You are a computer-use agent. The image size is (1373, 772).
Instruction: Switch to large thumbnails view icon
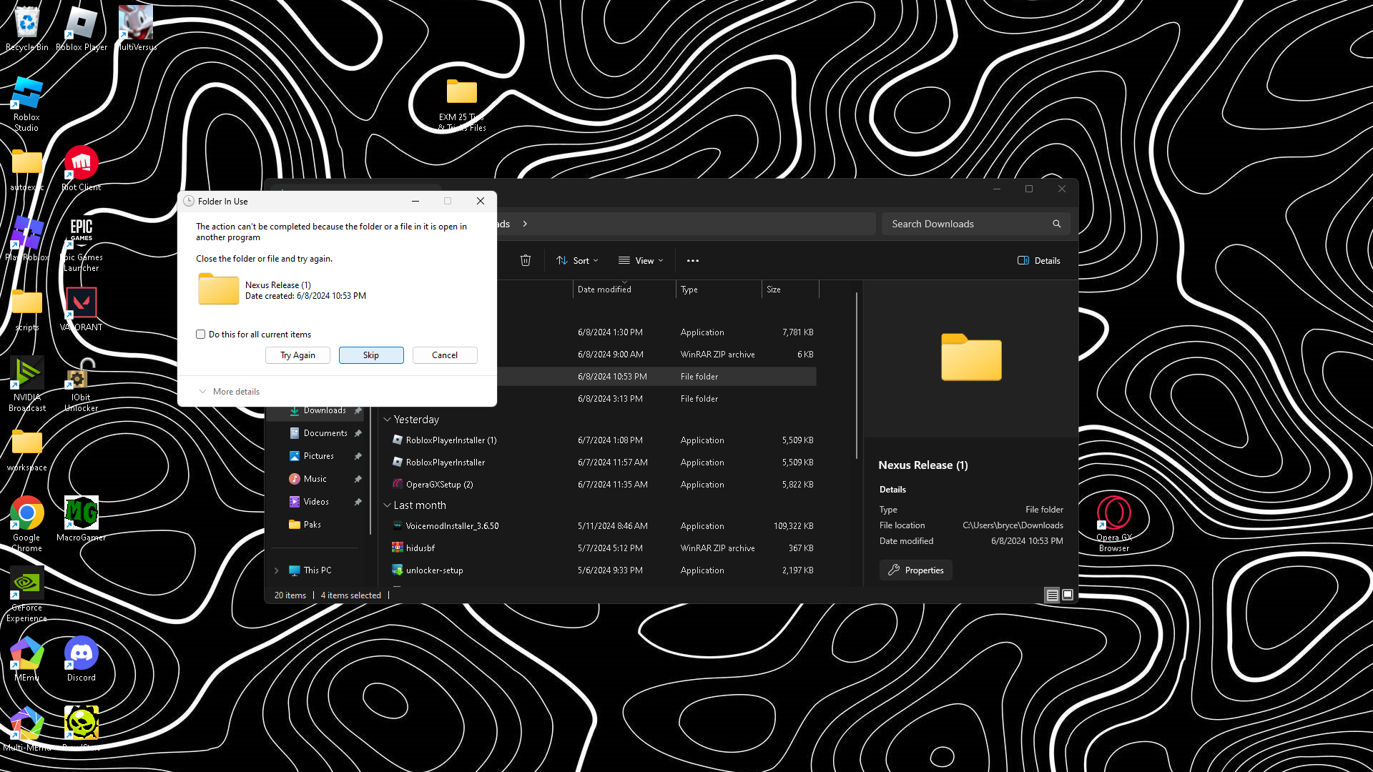(x=1068, y=595)
